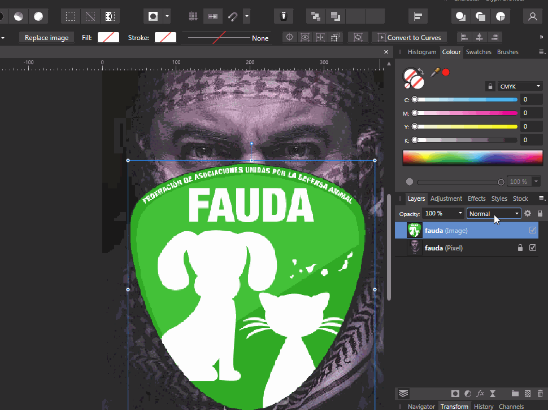The width and height of the screenshot is (548, 410).
Task: Switch to the Histogram tab
Action: point(422,52)
